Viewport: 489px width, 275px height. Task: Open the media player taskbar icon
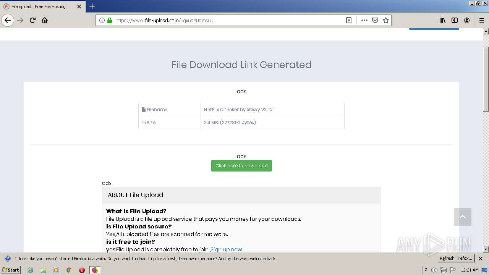(x=56, y=270)
